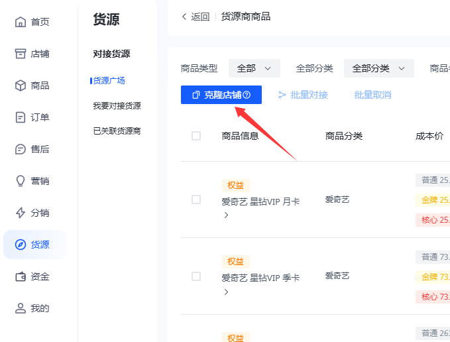Click the help question mark on 克隆店铺
This screenshot has height=342, width=450.
click(247, 95)
